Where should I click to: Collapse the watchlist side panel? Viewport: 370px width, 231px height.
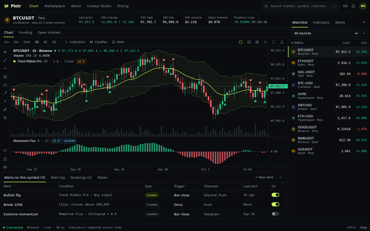tap(364, 22)
